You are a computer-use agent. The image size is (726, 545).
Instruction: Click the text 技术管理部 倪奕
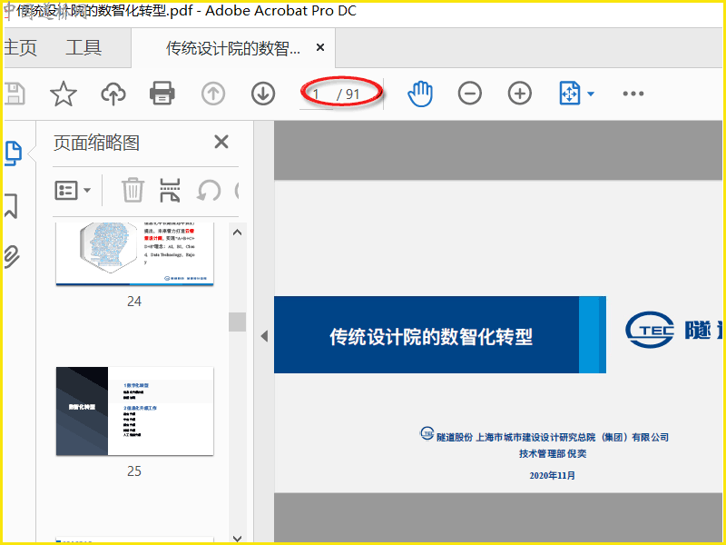553,453
